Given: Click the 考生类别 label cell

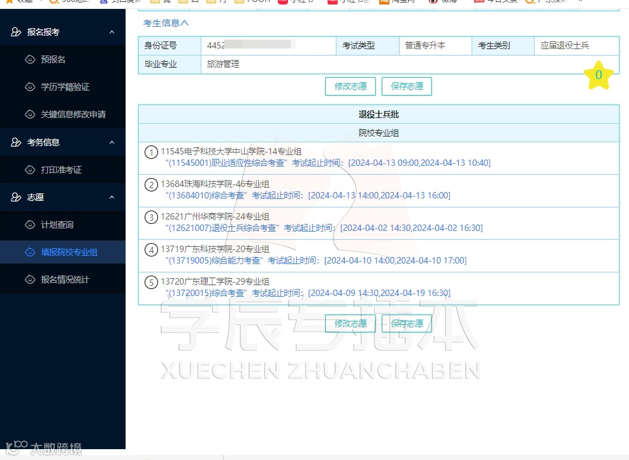Looking at the screenshot, I should pos(503,46).
